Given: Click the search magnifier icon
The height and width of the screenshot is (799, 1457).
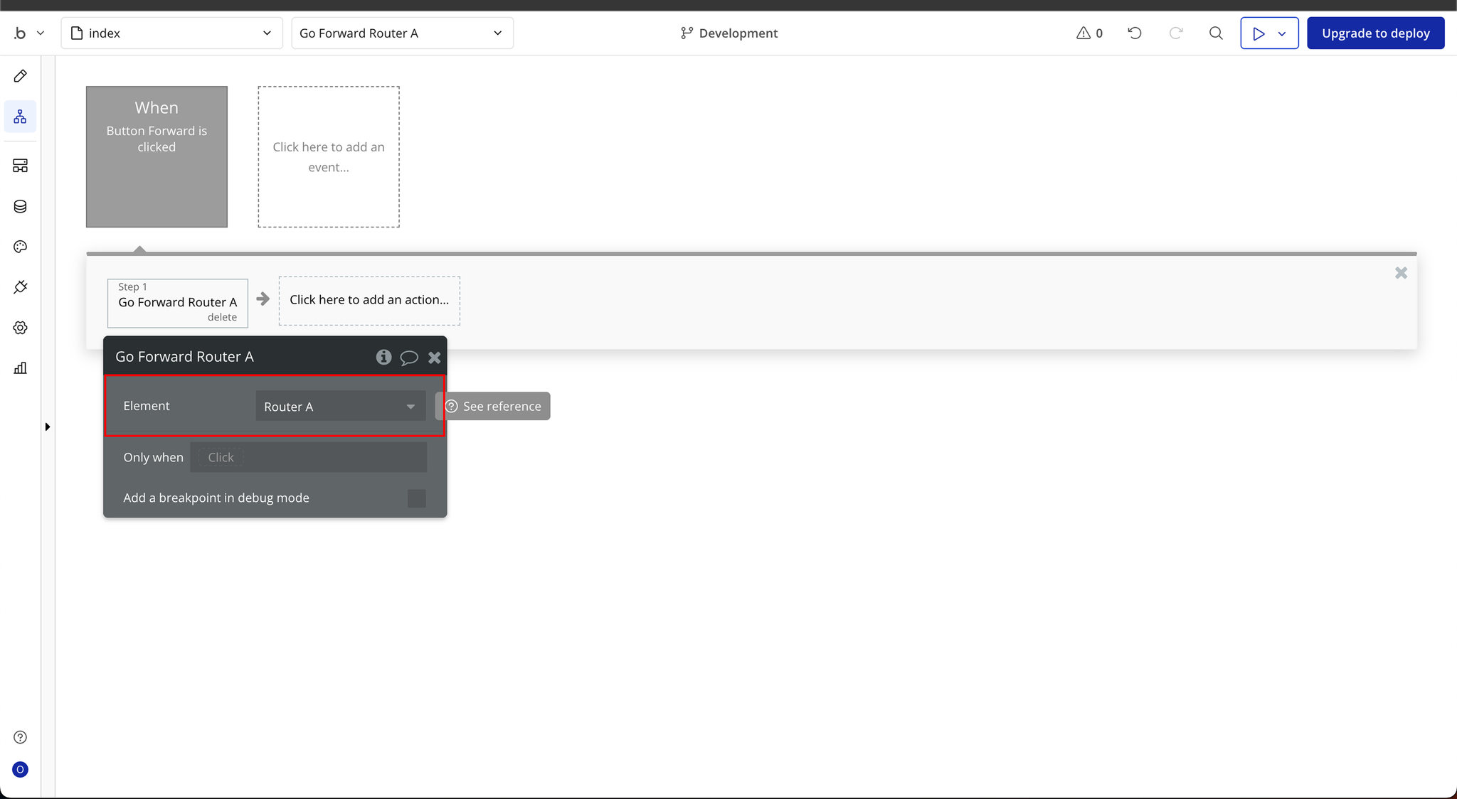Looking at the screenshot, I should pos(1216,33).
